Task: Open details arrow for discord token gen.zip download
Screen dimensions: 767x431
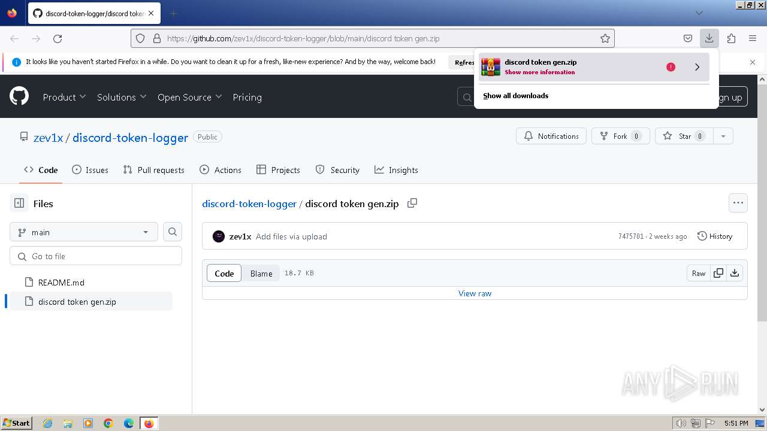Action: (x=697, y=67)
